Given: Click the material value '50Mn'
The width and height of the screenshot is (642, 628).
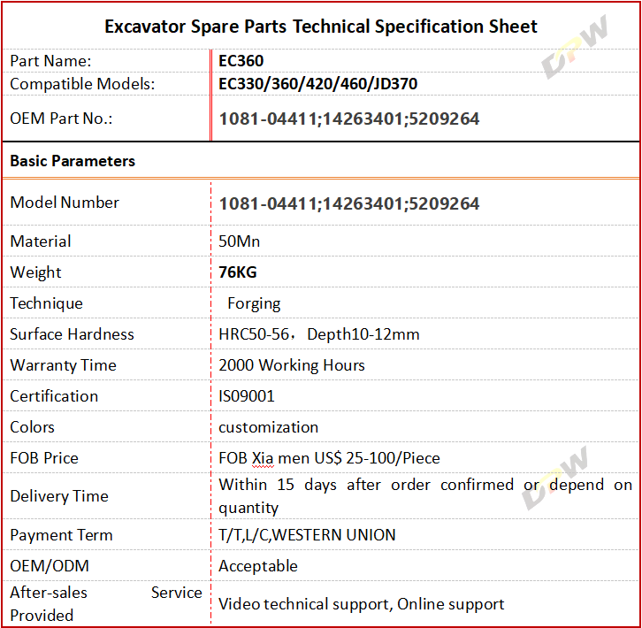Looking at the screenshot, I should coord(239,241).
